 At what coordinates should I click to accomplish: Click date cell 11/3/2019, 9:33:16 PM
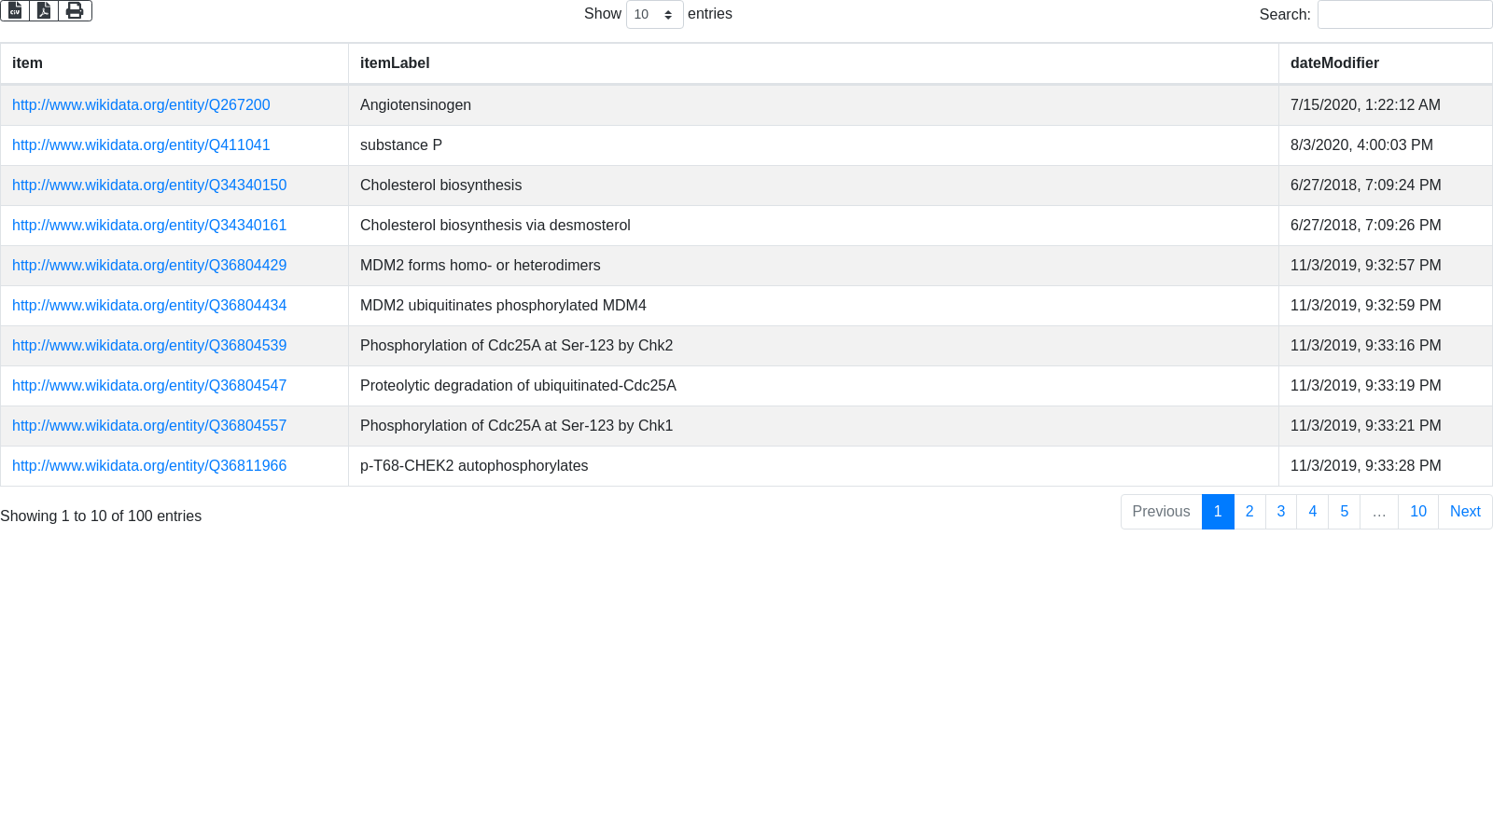point(1386,346)
